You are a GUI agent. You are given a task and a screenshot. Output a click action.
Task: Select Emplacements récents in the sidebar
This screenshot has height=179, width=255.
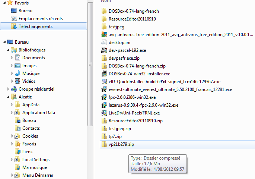(x=41, y=19)
